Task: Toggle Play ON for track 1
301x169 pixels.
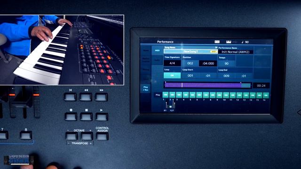Action: click(x=166, y=95)
